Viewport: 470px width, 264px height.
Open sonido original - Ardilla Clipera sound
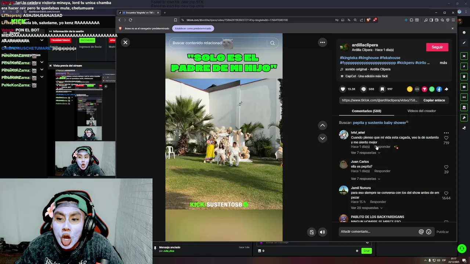[368, 69]
